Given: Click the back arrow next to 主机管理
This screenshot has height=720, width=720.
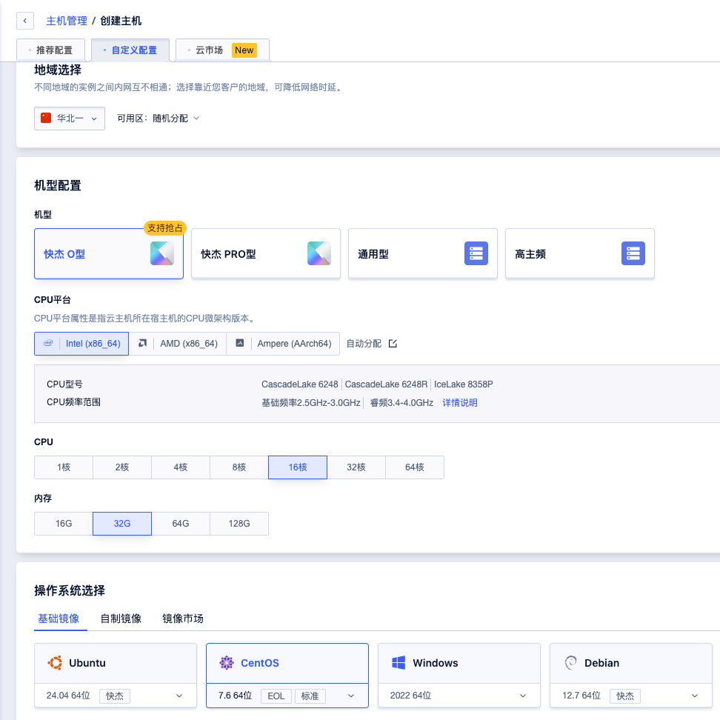Looking at the screenshot, I should 25,21.
